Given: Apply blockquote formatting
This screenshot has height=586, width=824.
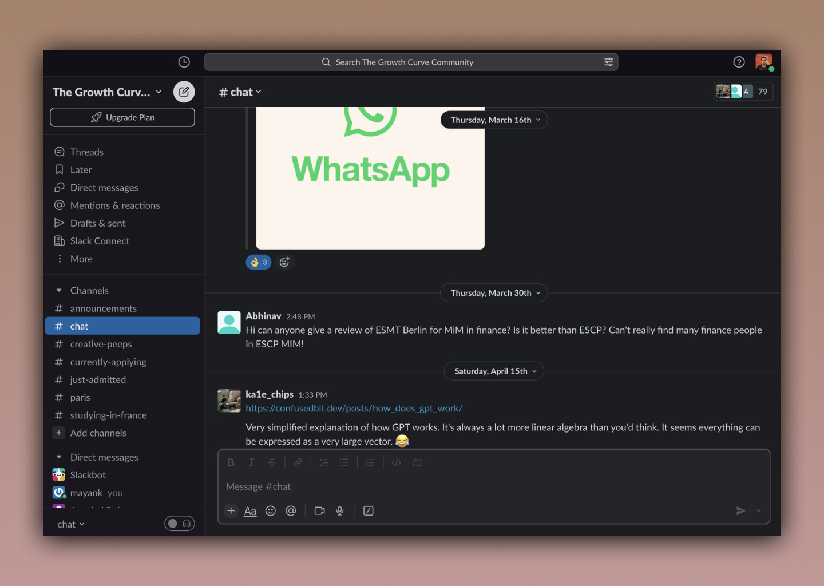Looking at the screenshot, I should click(x=370, y=462).
